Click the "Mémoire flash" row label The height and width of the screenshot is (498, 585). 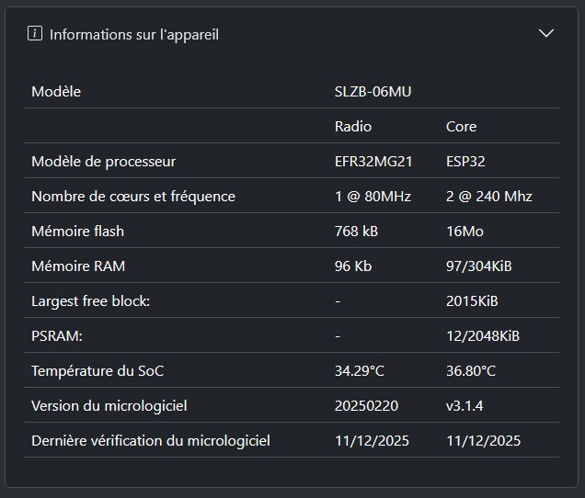[x=77, y=232]
